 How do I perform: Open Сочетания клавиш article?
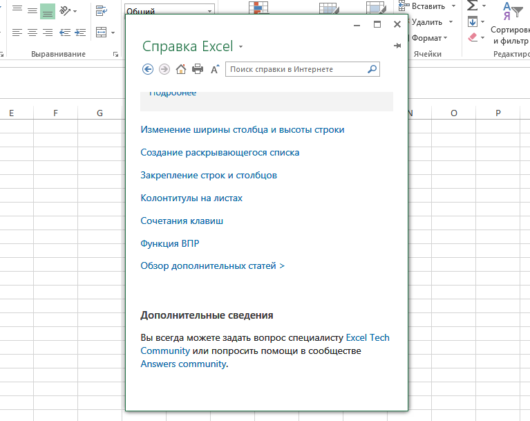[x=182, y=221]
